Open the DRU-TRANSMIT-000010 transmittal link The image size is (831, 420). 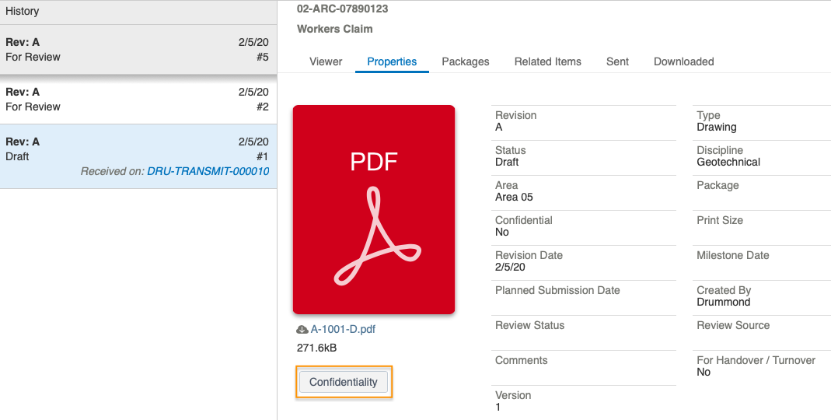point(208,171)
